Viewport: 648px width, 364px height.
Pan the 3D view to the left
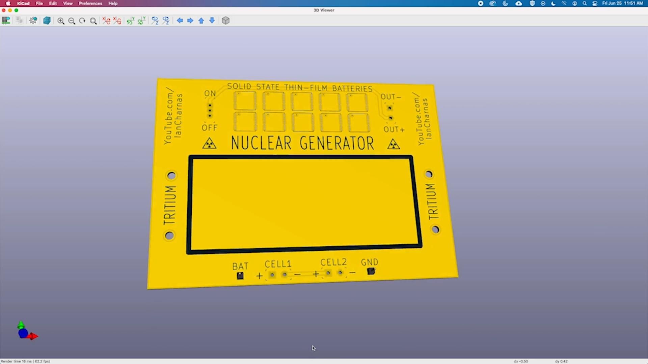point(180,21)
